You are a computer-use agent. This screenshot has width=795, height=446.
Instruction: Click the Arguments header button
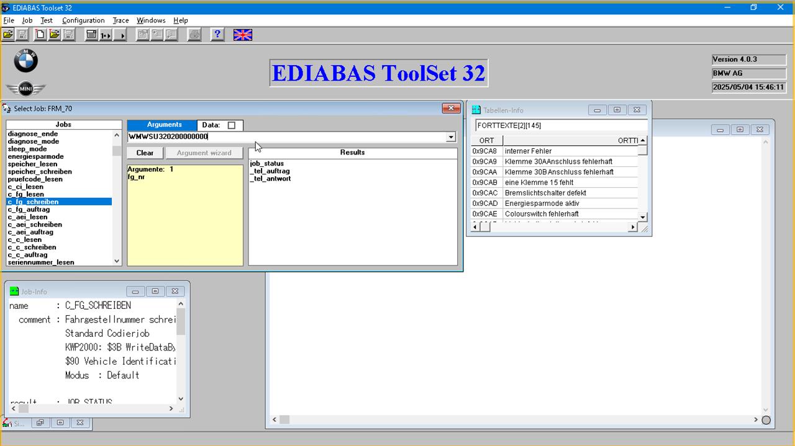162,125
